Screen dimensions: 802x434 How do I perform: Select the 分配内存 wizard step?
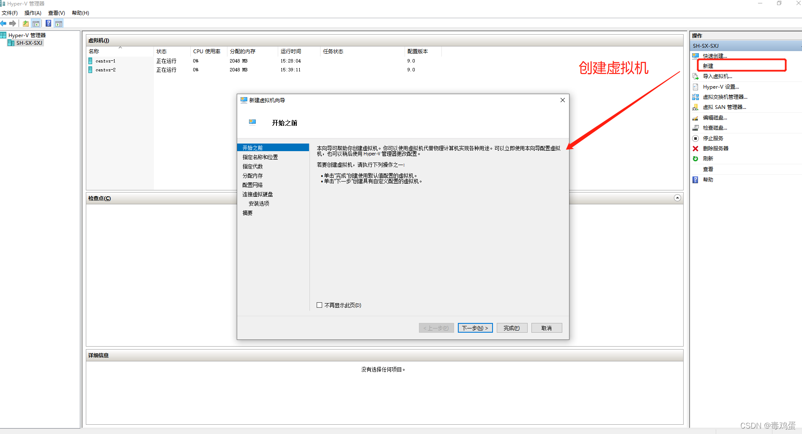pyautogui.click(x=252, y=176)
